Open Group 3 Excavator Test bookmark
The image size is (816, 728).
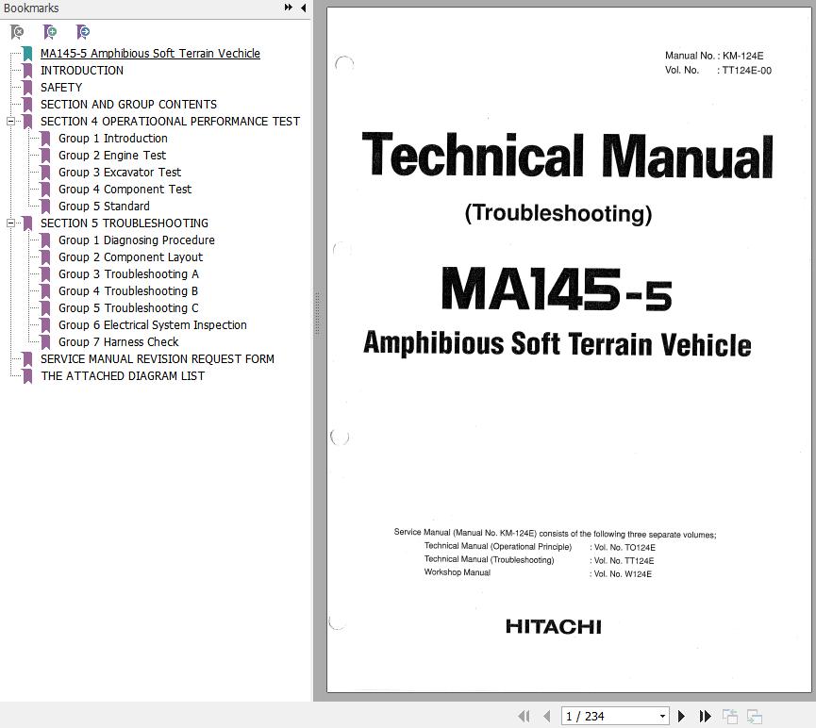[119, 173]
